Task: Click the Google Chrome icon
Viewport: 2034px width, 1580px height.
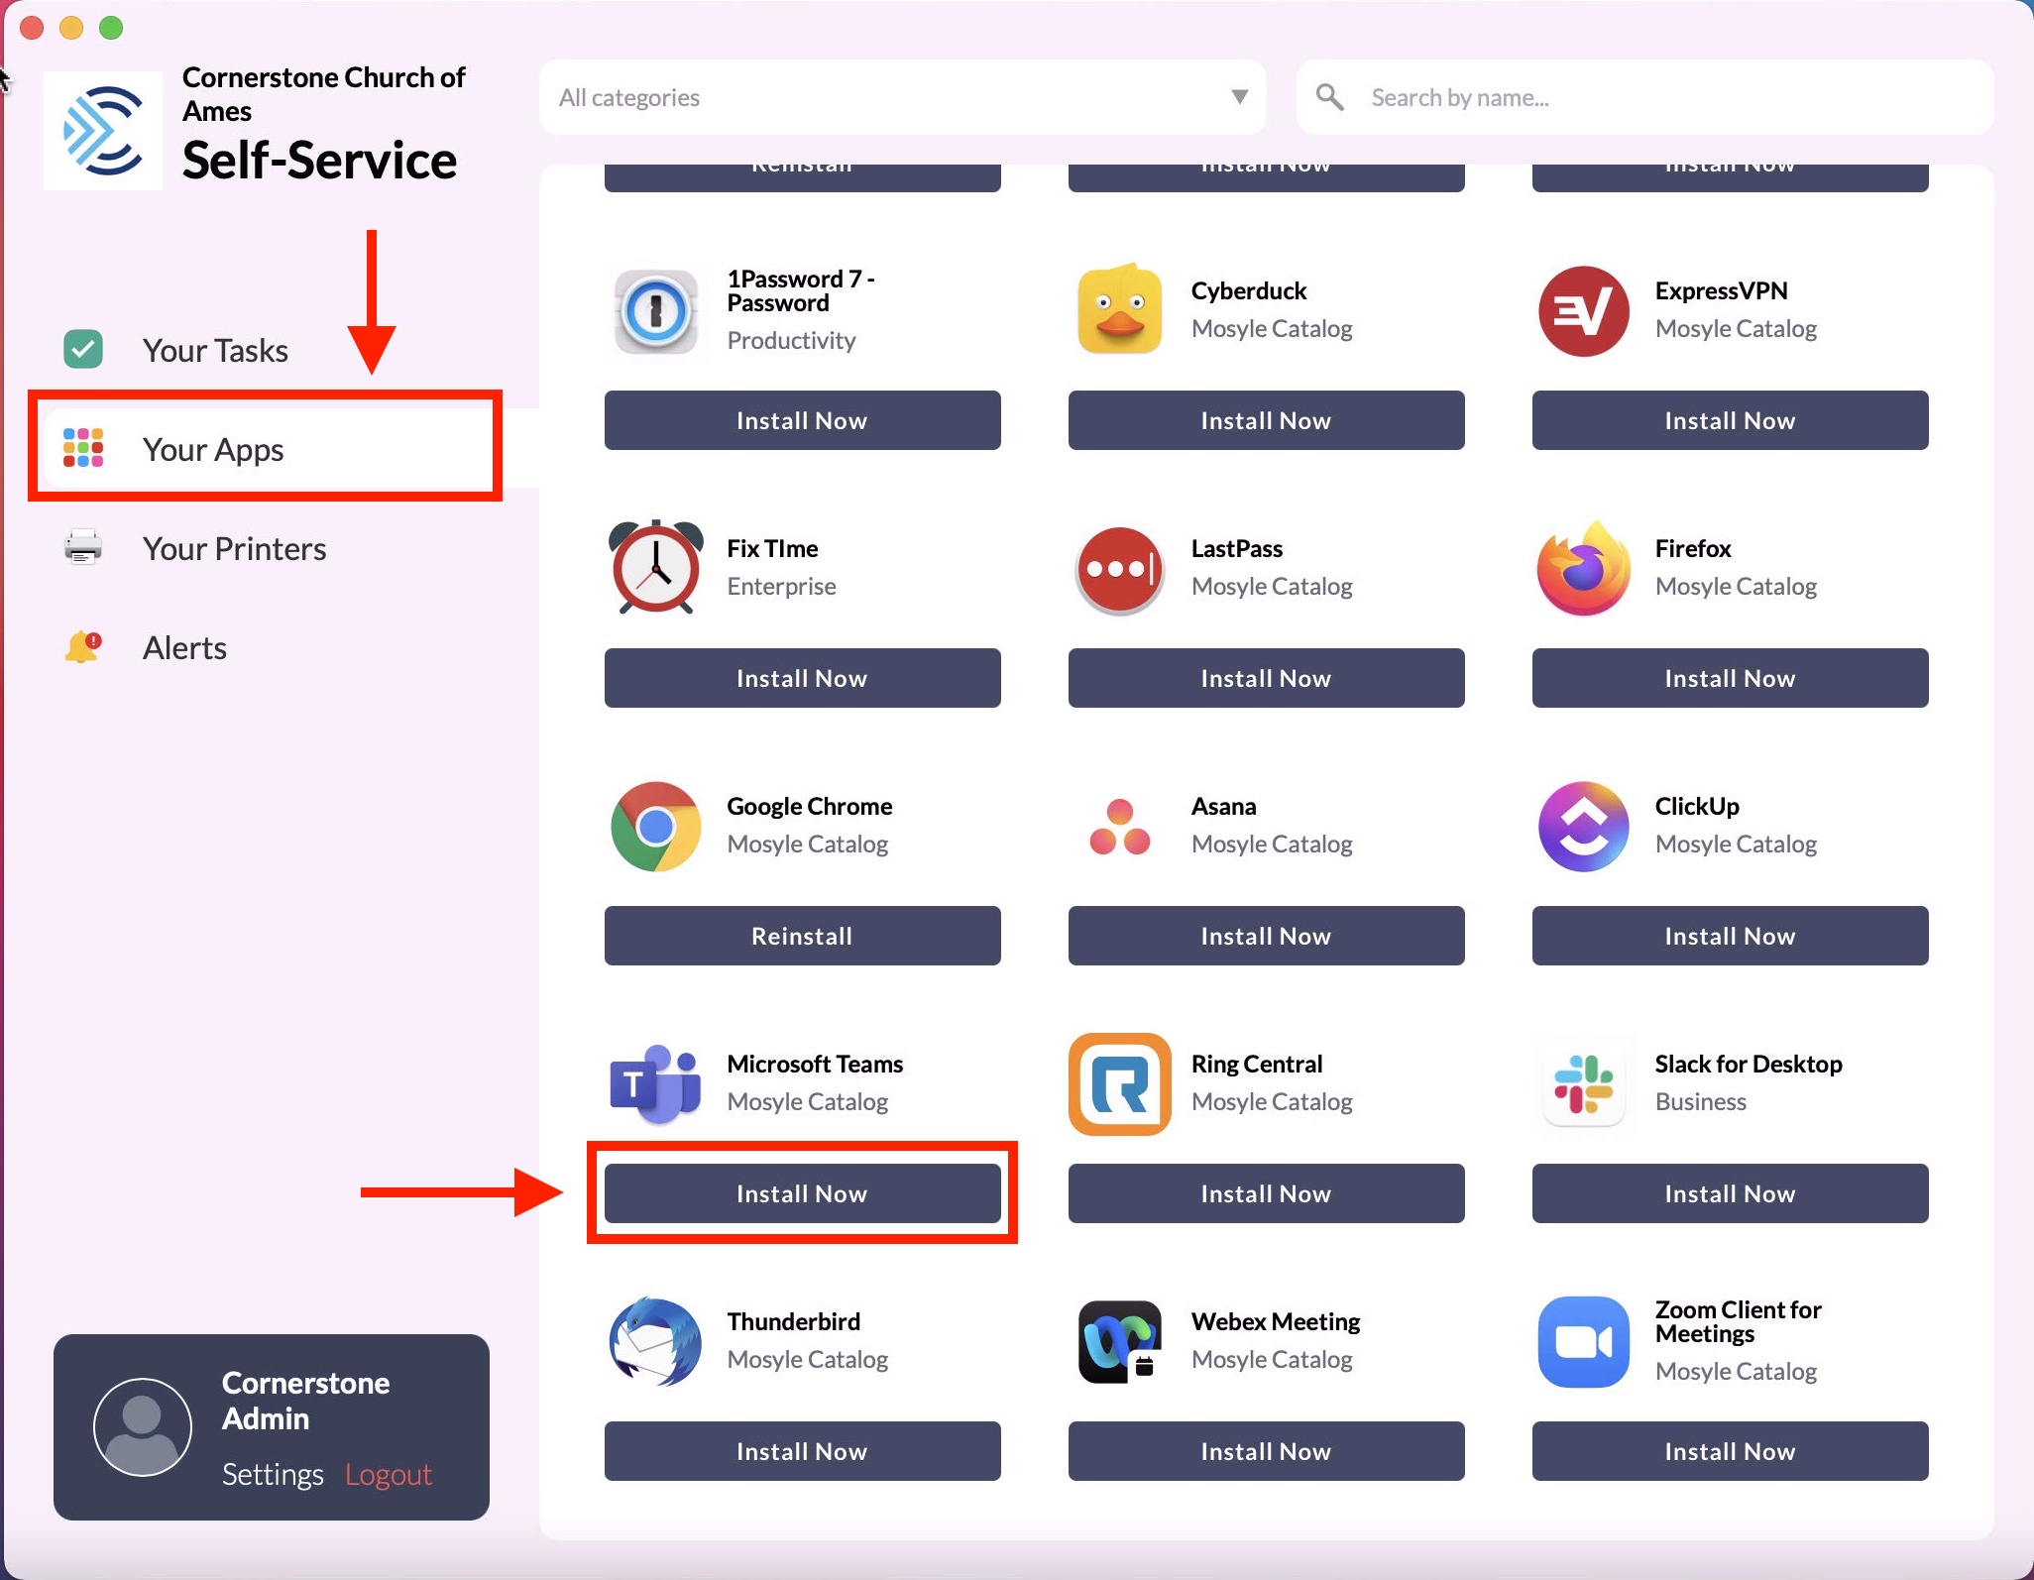Action: (655, 826)
